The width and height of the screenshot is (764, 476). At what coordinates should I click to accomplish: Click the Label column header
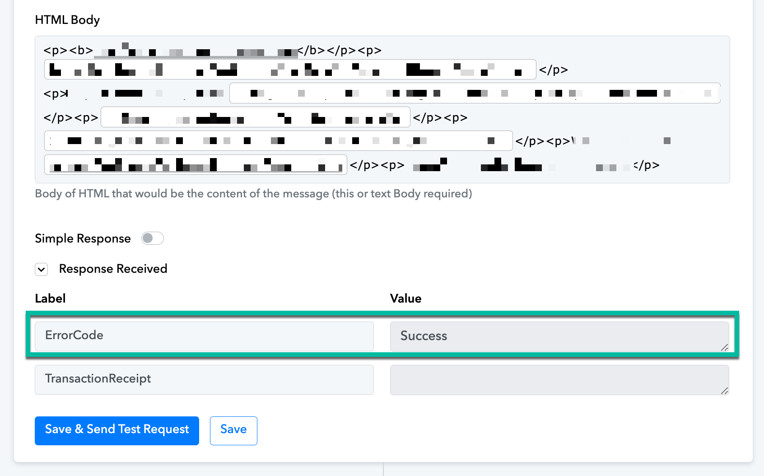pyautogui.click(x=50, y=299)
